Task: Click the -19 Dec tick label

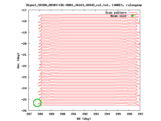Action: 24,33
